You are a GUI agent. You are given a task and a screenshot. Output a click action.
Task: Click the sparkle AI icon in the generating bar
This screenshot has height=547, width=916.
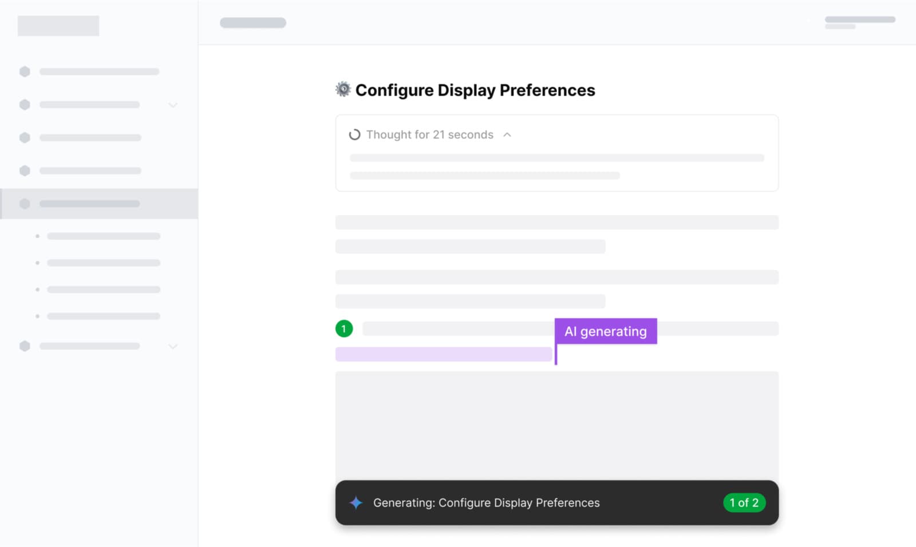(x=356, y=503)
